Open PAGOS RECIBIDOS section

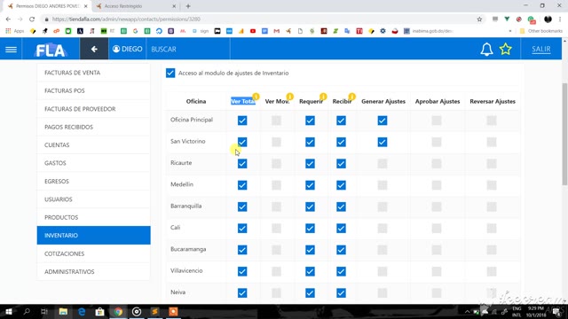pyautogui.click(x=93, y=127)
